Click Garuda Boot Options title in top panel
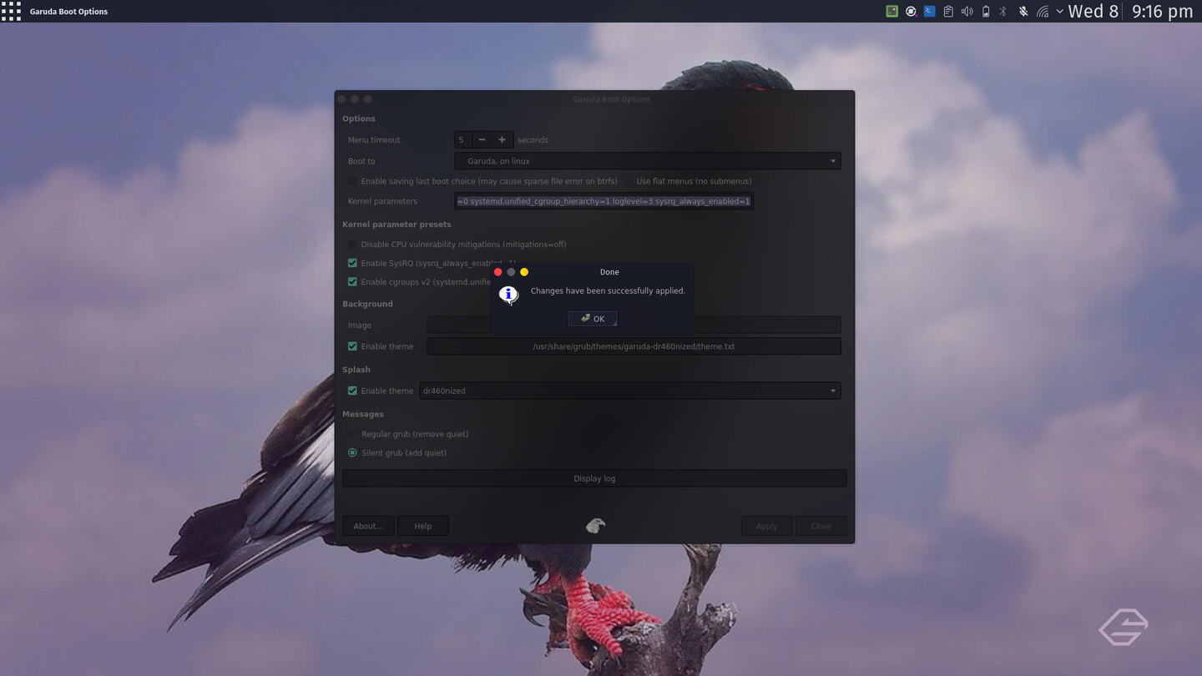The height and width of the screenshot is (676, 1202). pos(68,12)
